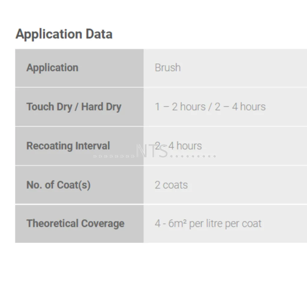This screenshot has height=300, width=307.
Task: Click the 2 - 4 hours recoating value
Action: click(x=178, y=146)
